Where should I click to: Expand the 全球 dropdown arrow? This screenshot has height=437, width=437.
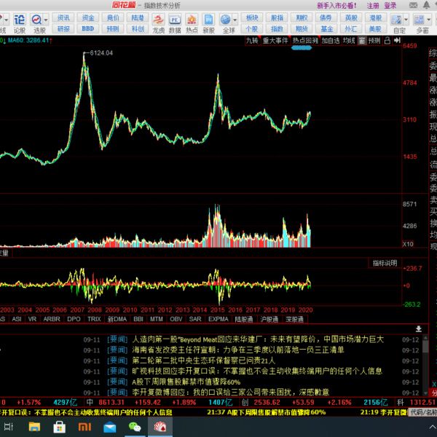point(235,20)
